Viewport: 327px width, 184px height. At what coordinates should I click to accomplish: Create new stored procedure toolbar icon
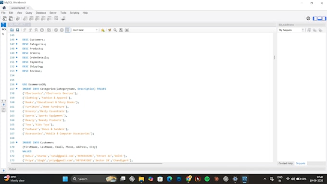tap(43, 19)
